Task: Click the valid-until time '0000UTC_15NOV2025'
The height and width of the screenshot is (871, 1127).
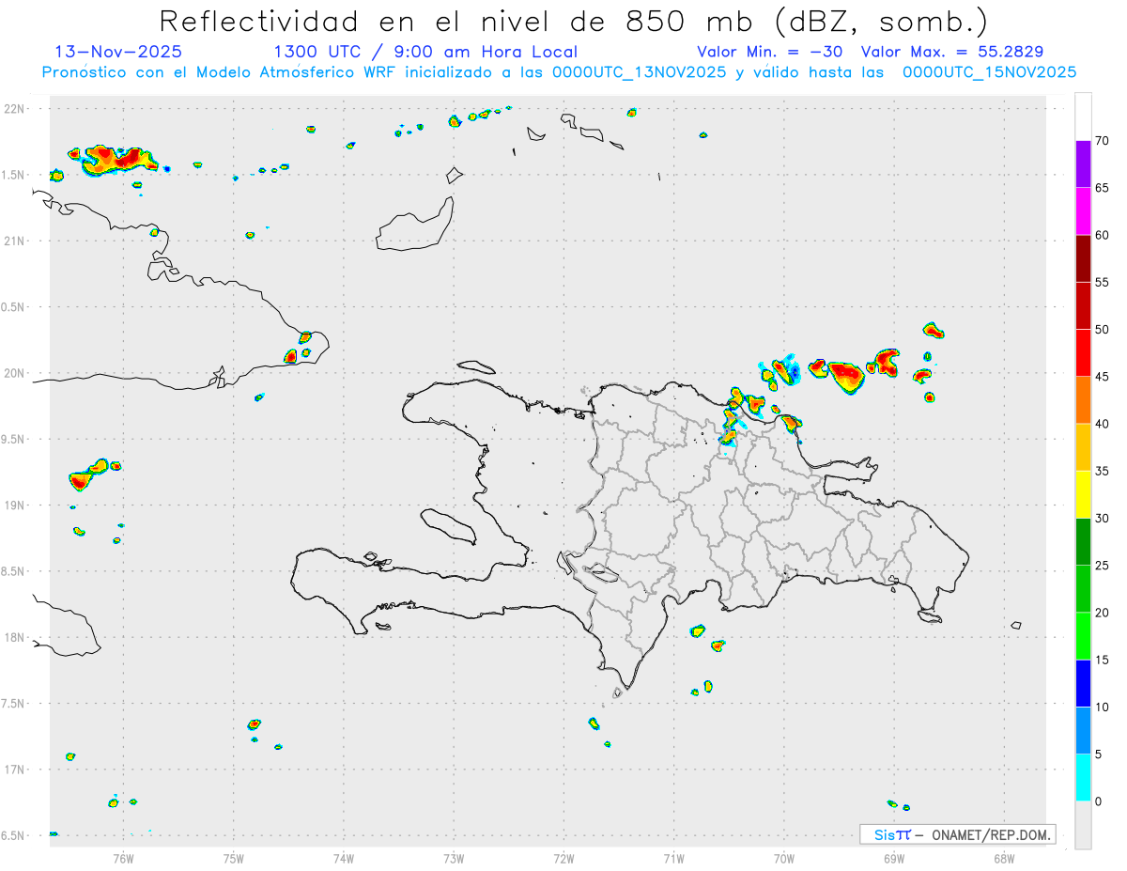Action: [x=989, y=72]
